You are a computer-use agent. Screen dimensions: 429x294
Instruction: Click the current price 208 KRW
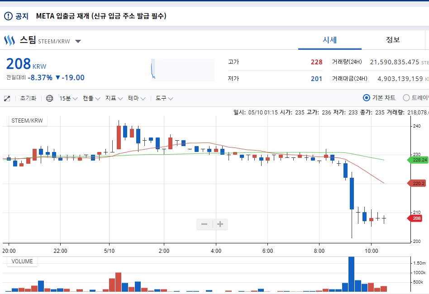click(x=26, y=64)
